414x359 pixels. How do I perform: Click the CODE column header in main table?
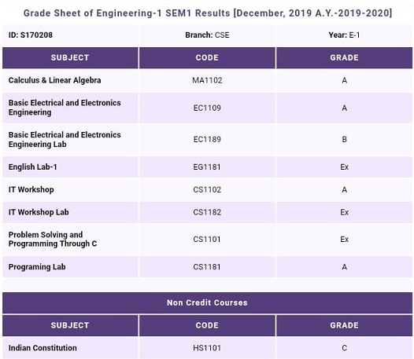point(207,57)
